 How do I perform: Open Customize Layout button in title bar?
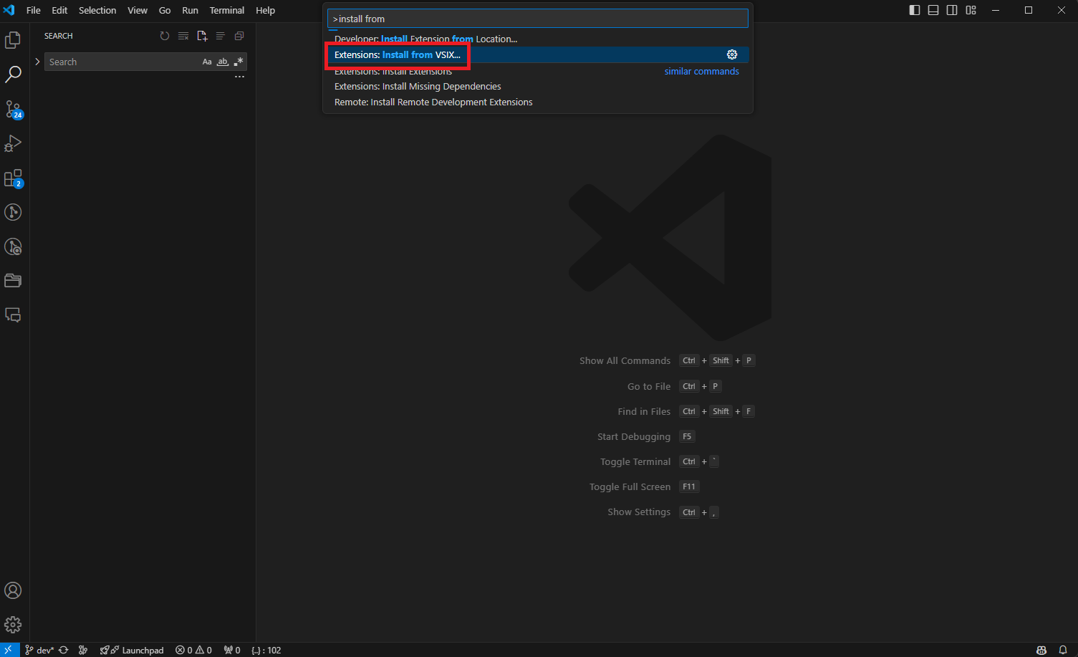pos(971,10)
